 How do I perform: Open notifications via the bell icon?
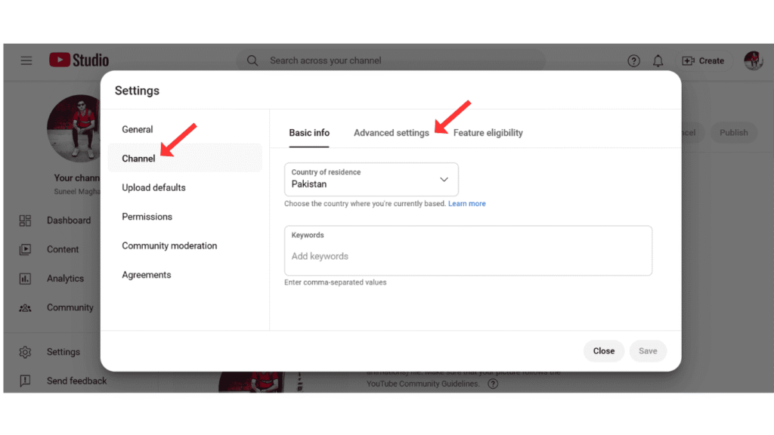[x=658, y=60]
